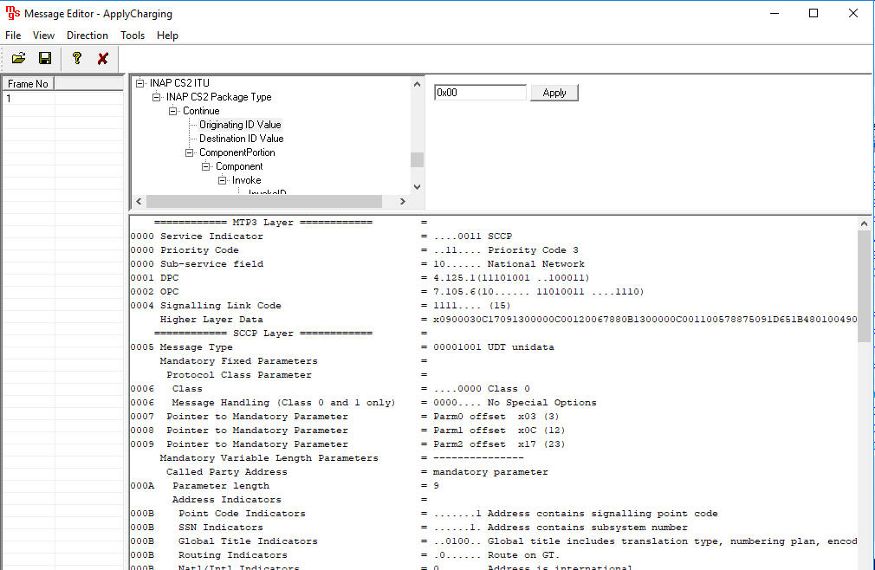The width and height of the screenshot is (875, 570).
Task: Click the tree view horizontal scrollbar right arrow
Action: pyautogui.click(x=403, y=200)
